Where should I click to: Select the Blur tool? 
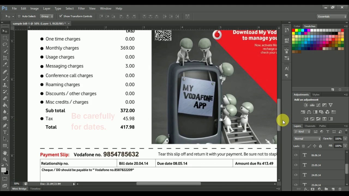click(5, 112)
